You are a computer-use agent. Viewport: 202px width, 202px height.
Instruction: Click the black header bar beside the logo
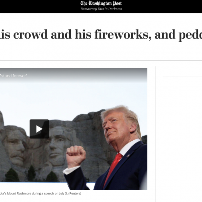[39, 6]
